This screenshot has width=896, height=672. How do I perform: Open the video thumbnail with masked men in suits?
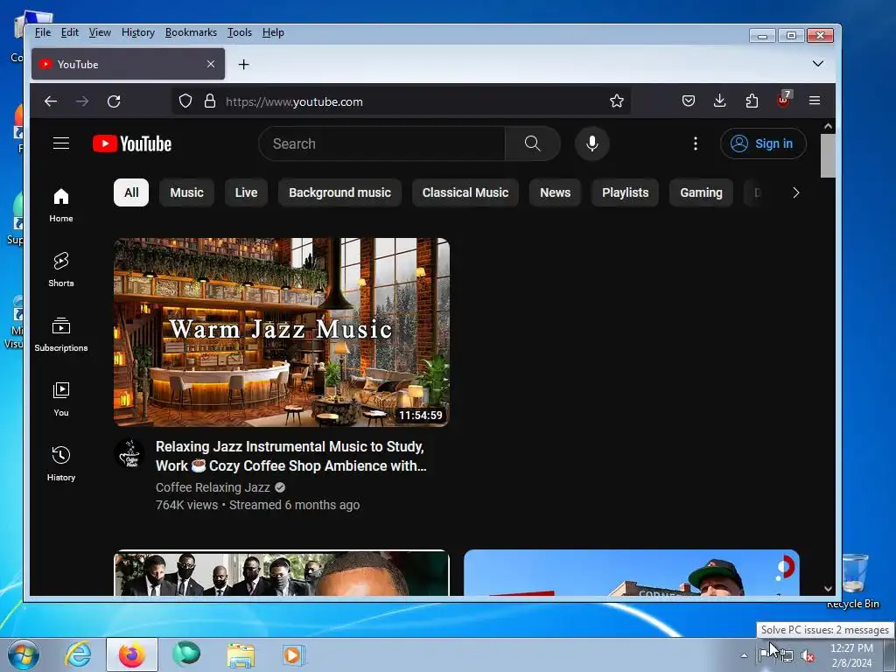[x=281, y=573]
